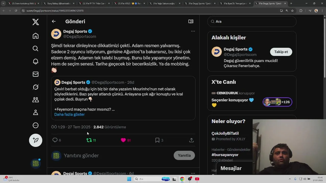
Task: Open the browser zoom magnifier icon
Action: click(287, 11)
